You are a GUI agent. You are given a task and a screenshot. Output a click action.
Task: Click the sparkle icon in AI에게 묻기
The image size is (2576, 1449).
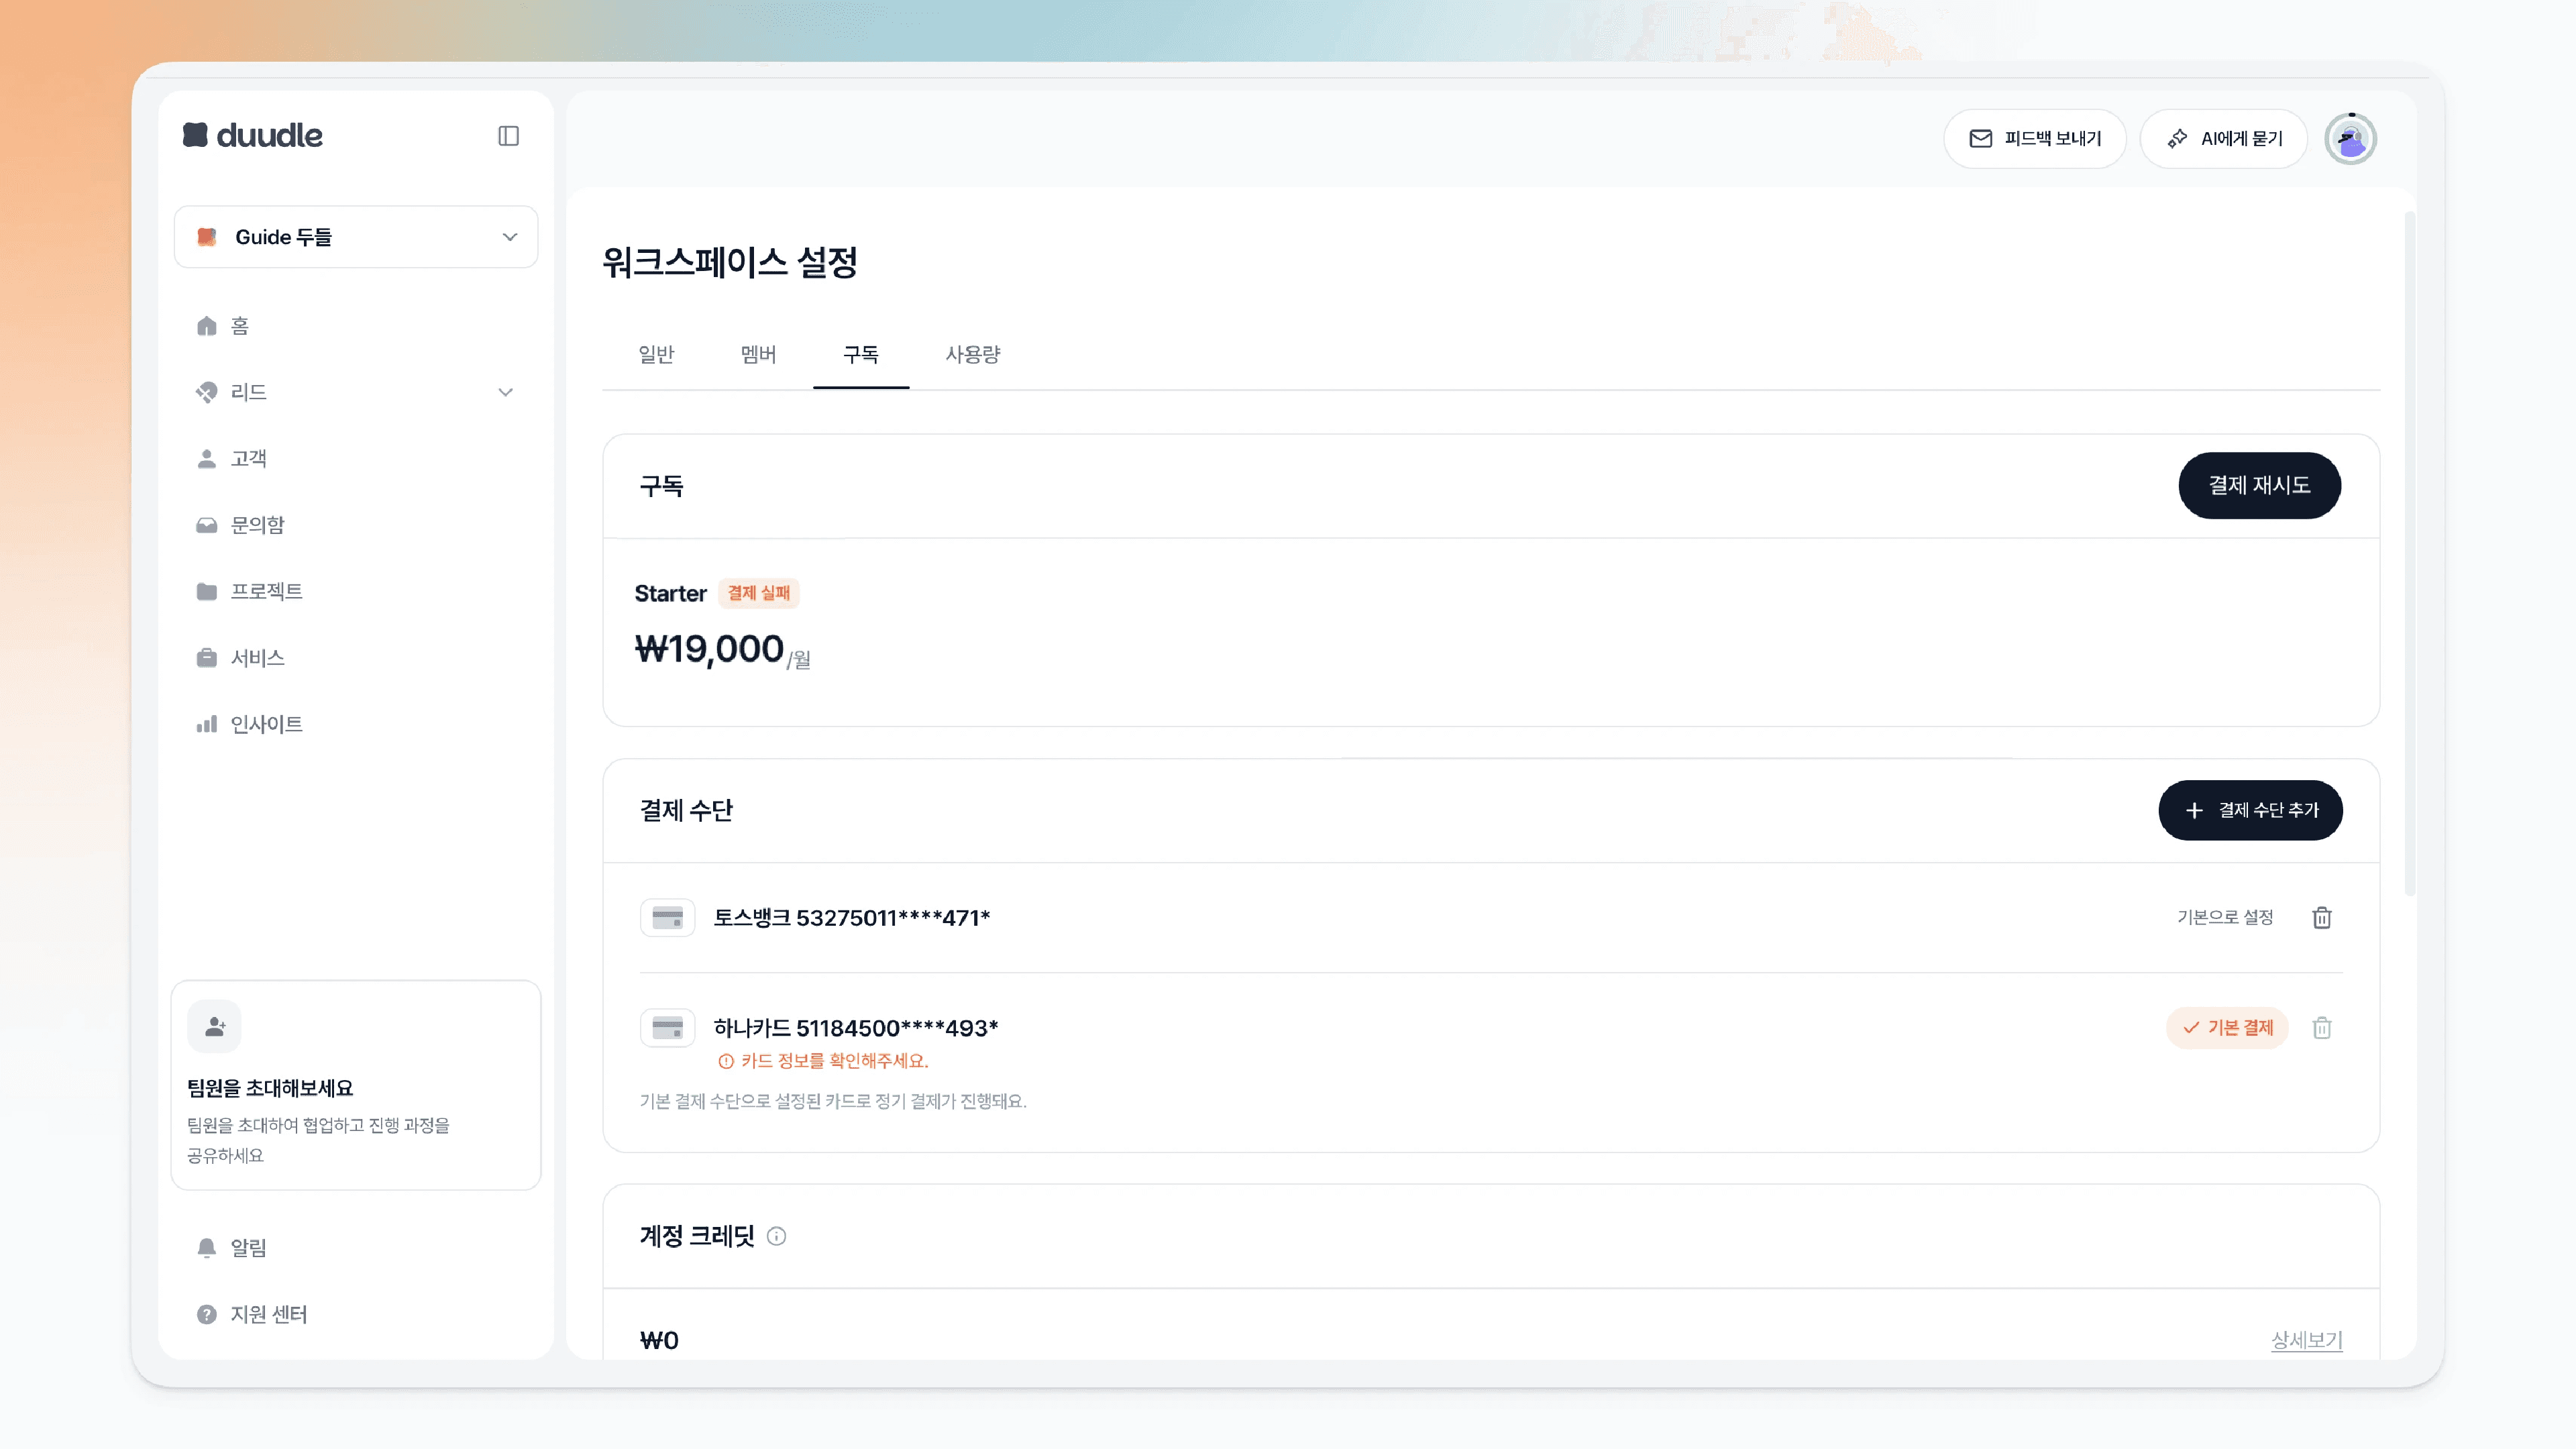2177,139
